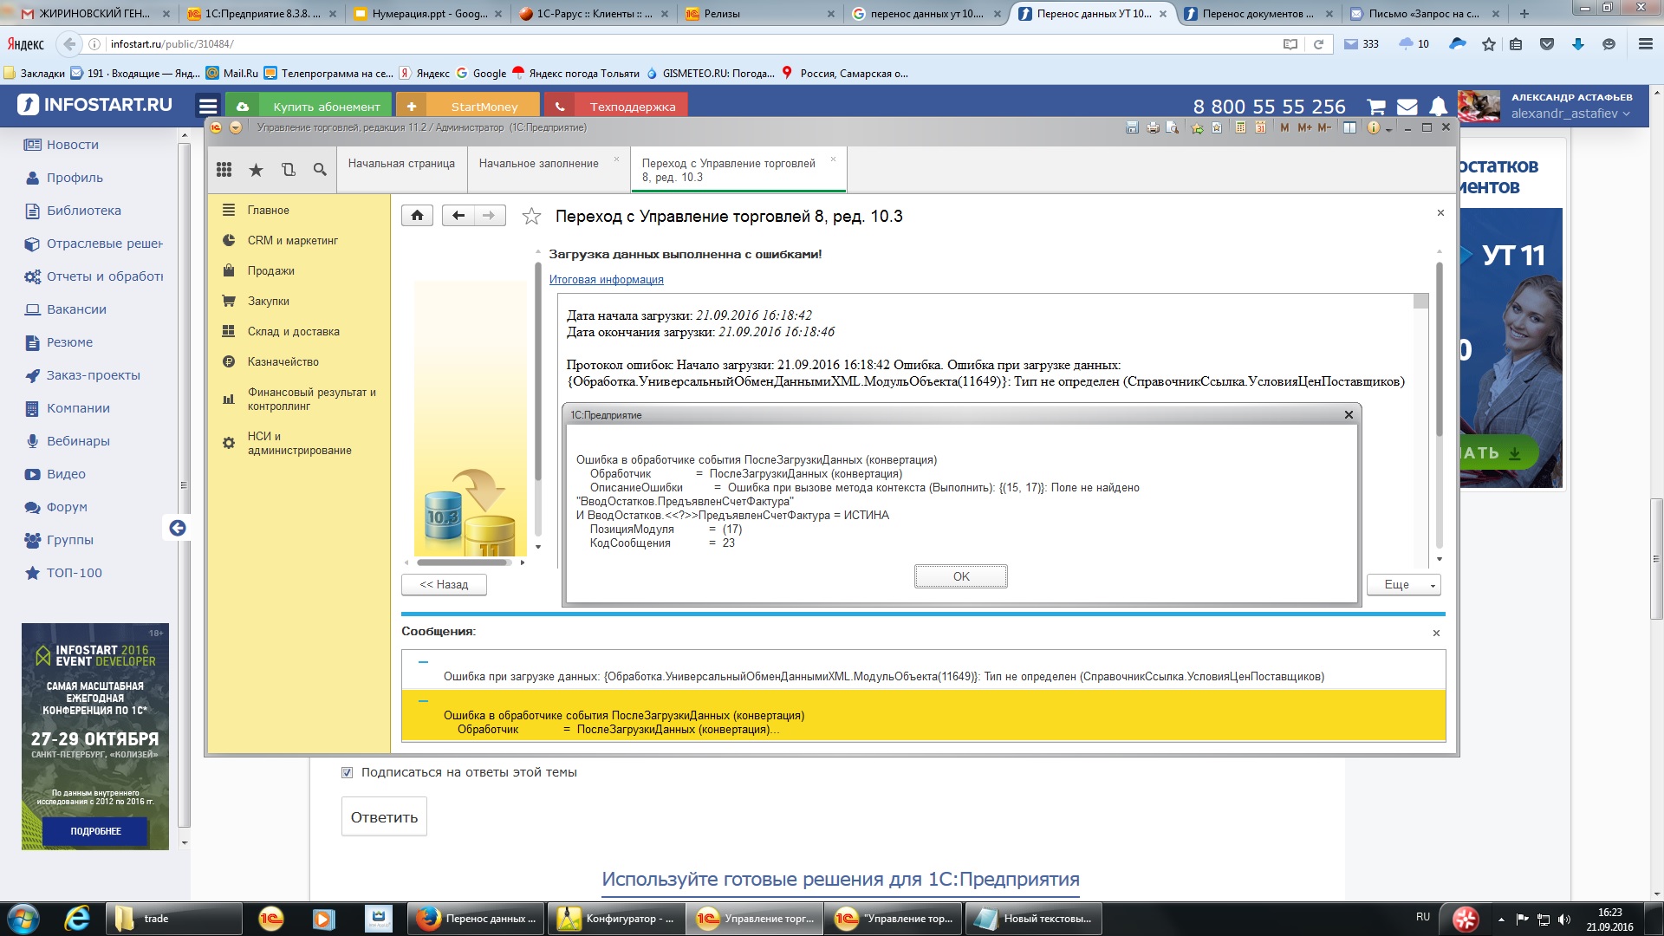Viewport: 1664px width, 936px height.
Task: Open the history icon in 1C panel
Action: [289, 170]
